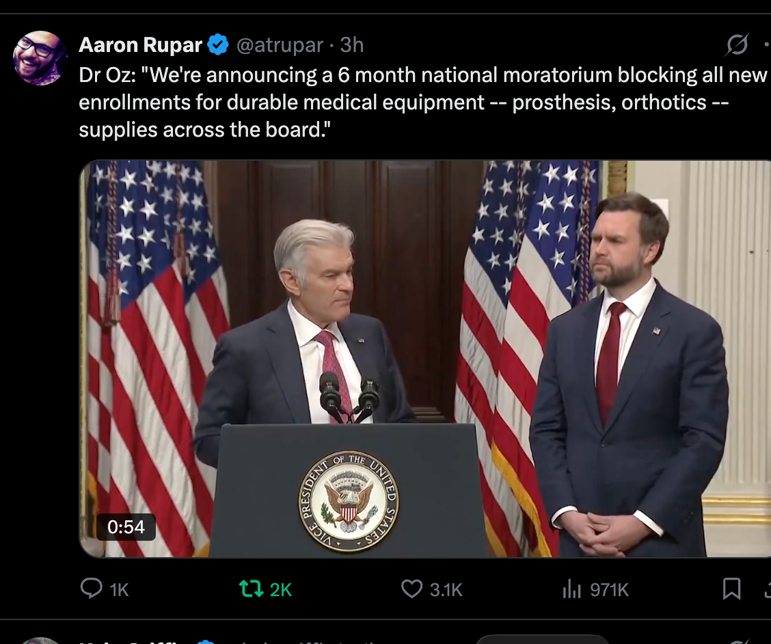
Task: Like the post with the heart icon
Action: (x=411, y=589)
